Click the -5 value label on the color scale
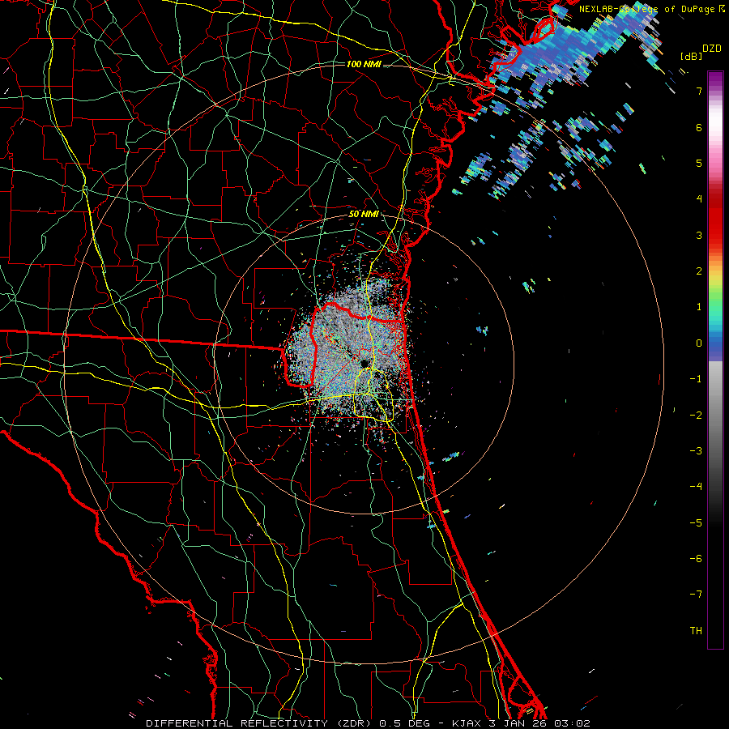This screenshot has height=729, width=729. pos(696,522)
